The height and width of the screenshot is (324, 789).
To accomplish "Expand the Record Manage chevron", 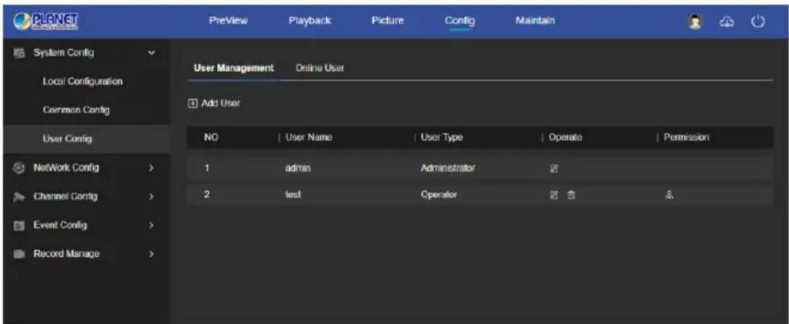I will [151, 254].
